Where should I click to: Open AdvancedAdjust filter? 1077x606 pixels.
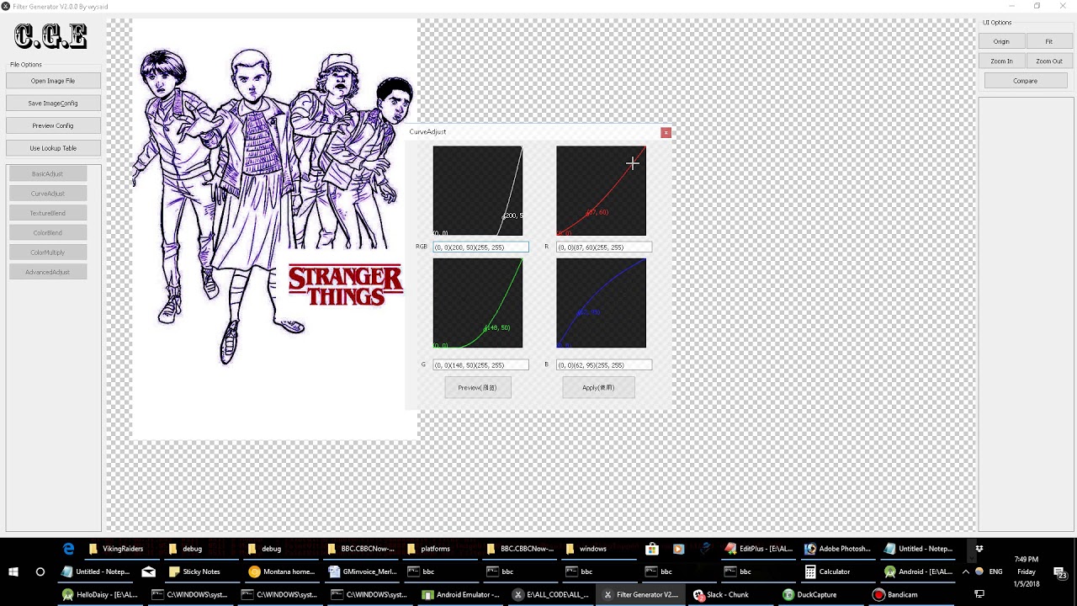(x=47, y=272)
